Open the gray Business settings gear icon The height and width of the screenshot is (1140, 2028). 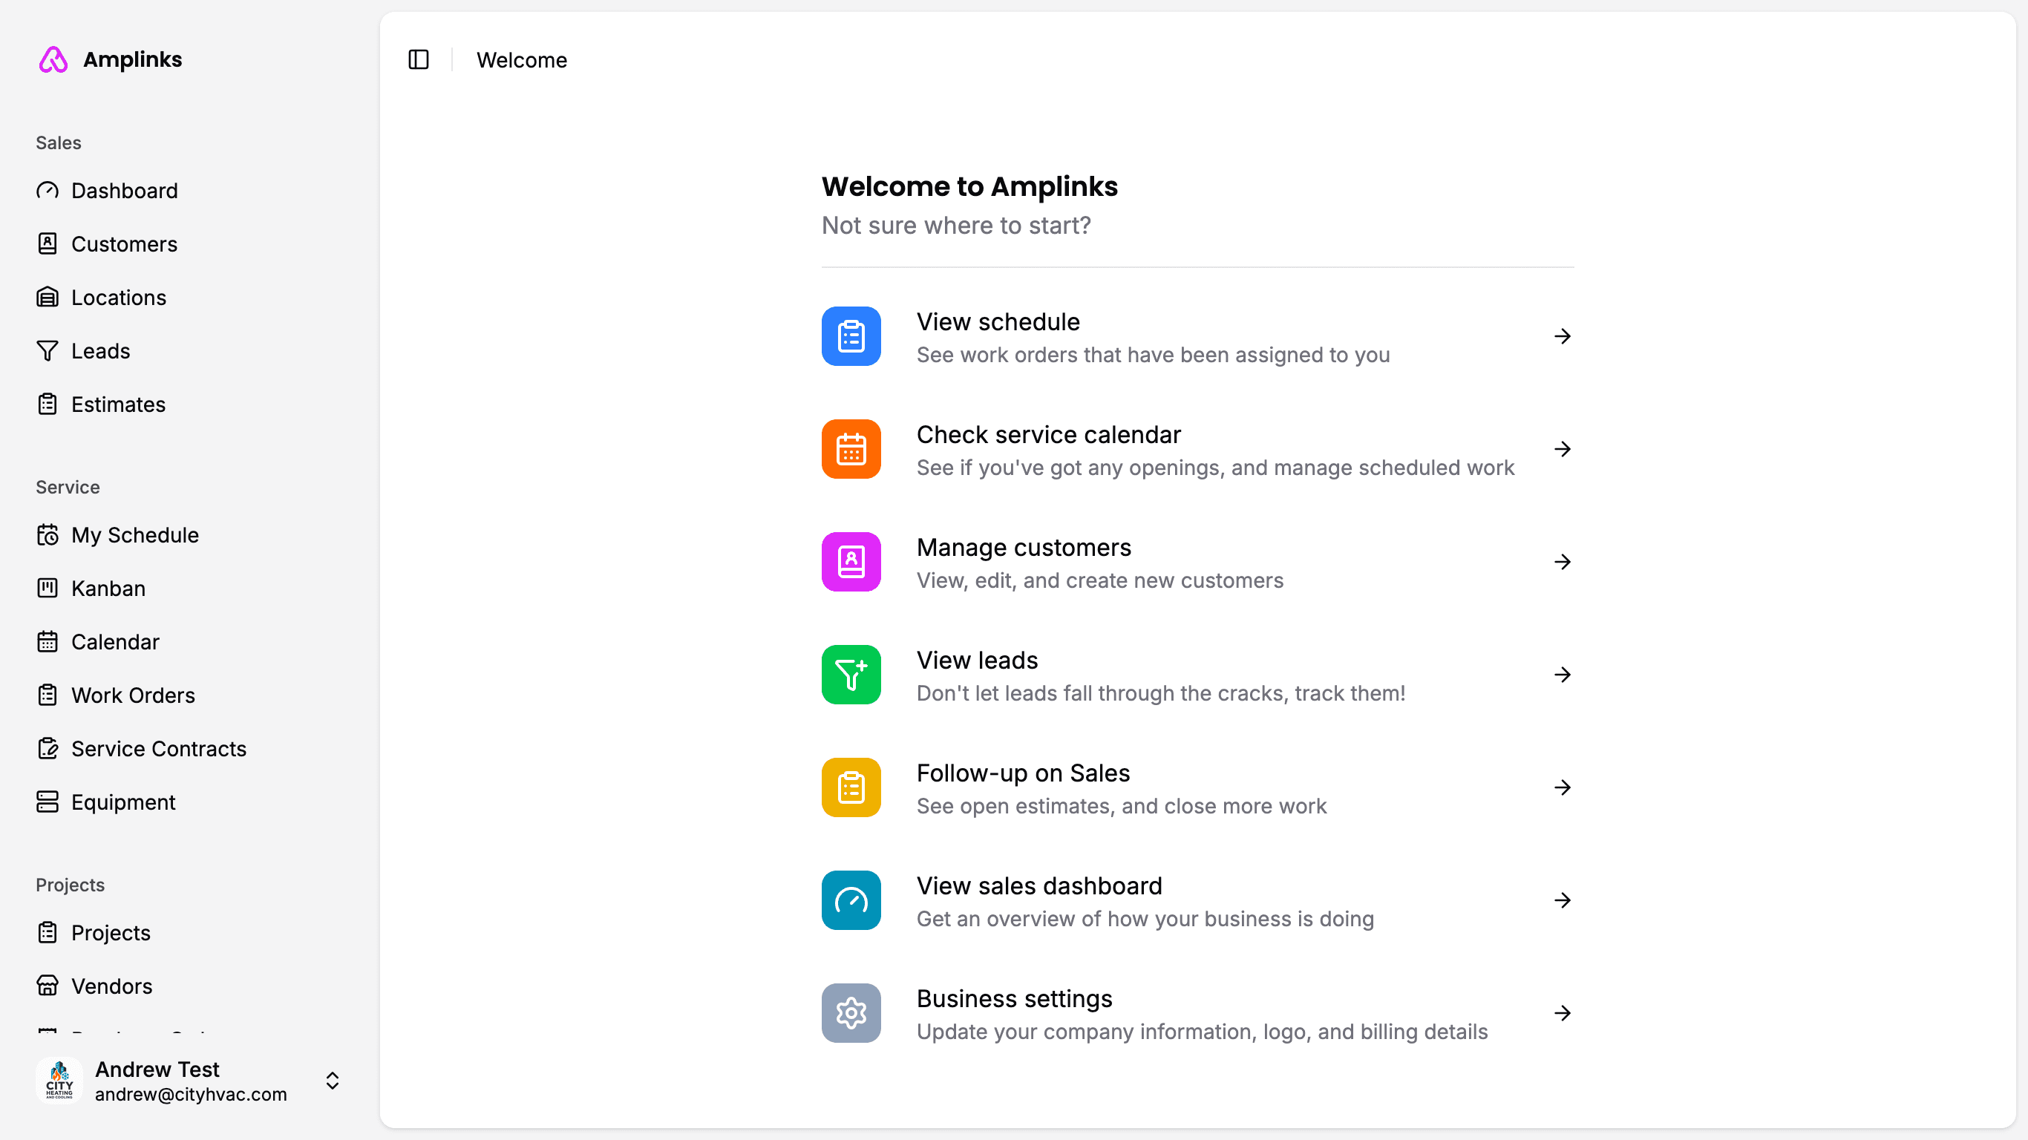pos(851,1012)
